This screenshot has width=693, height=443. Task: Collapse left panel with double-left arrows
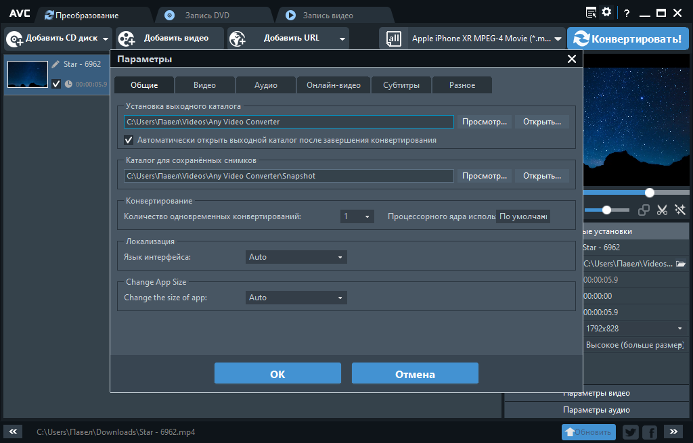[13, 432]
